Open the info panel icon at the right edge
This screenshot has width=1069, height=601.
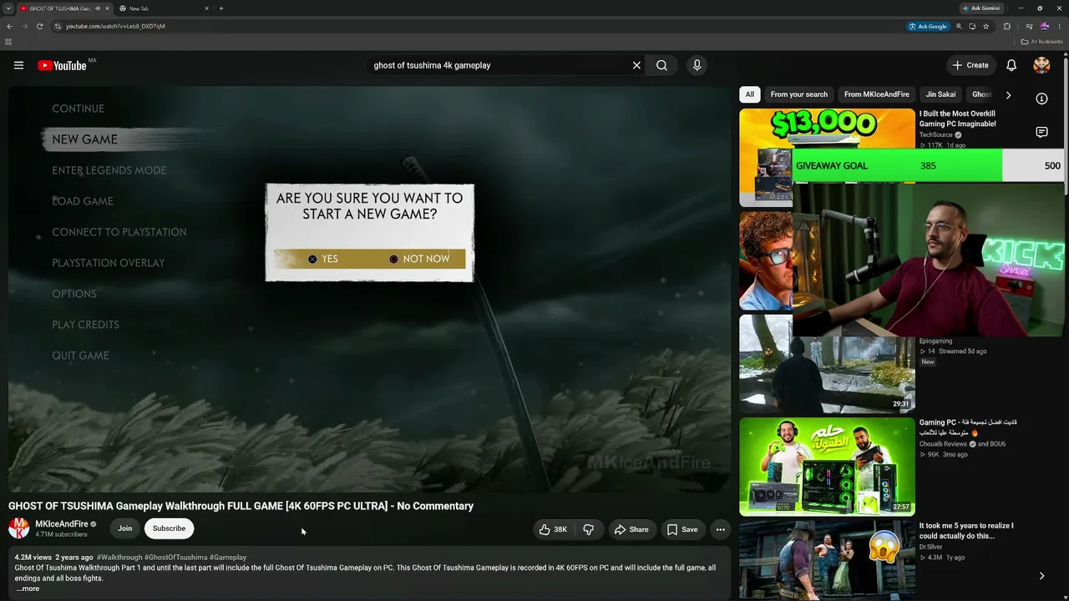point(1041,98)
